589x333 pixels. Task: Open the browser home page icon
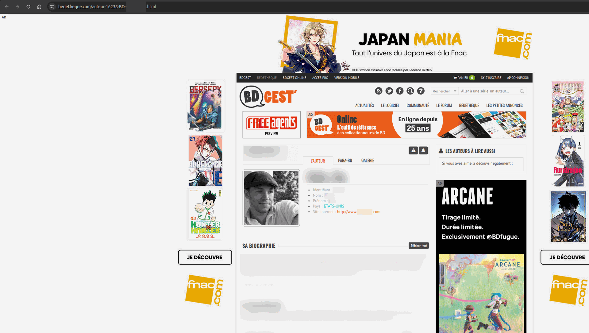39,6
